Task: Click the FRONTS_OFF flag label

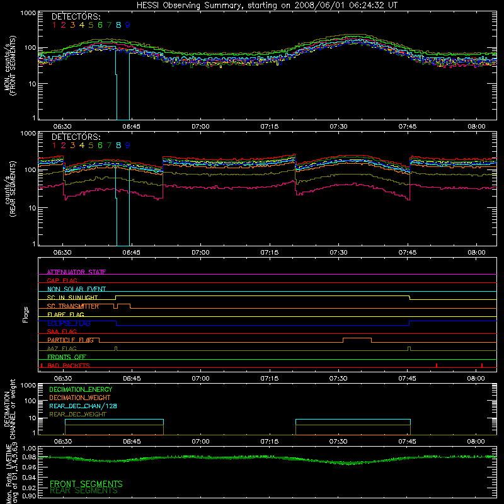Action: (x=67, y=357)
